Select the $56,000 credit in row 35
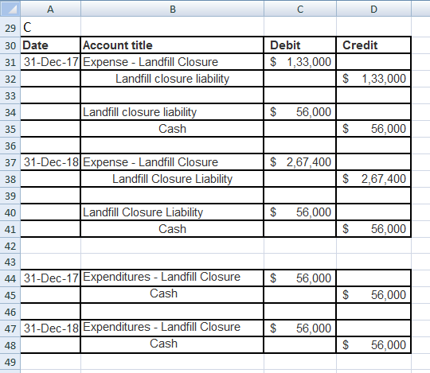The height and width of the screenshot is (373, 430). point(373,129)
